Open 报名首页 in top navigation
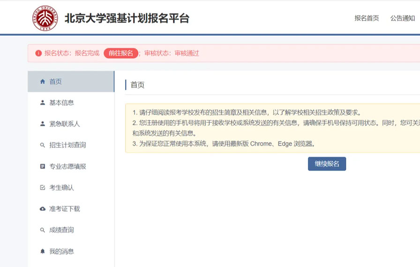 [367, 18]
